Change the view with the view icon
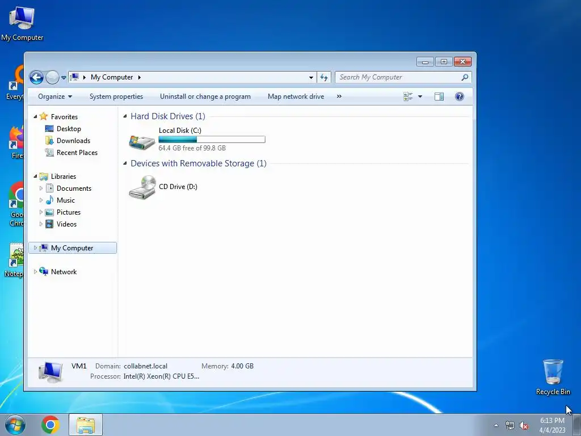This screenshot has width=581, height=436. pyautogui.click(x=408, y=97)
